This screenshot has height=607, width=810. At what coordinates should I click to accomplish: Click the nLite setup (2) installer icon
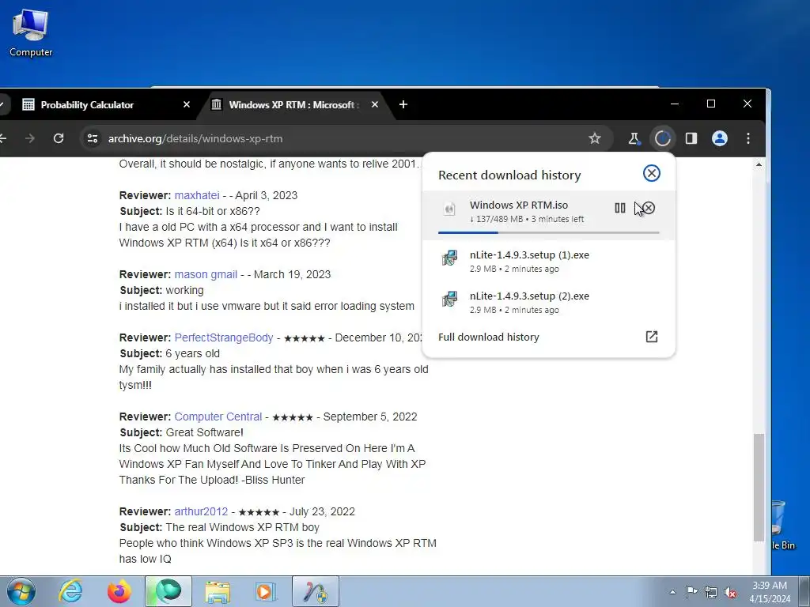tap(449, 299)
